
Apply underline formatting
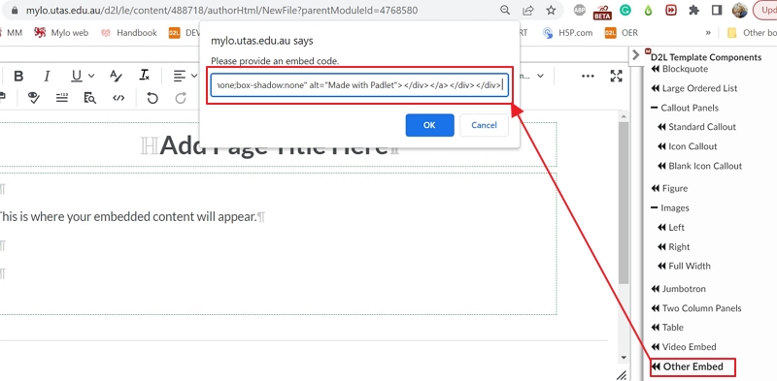(x=77, y=76)
